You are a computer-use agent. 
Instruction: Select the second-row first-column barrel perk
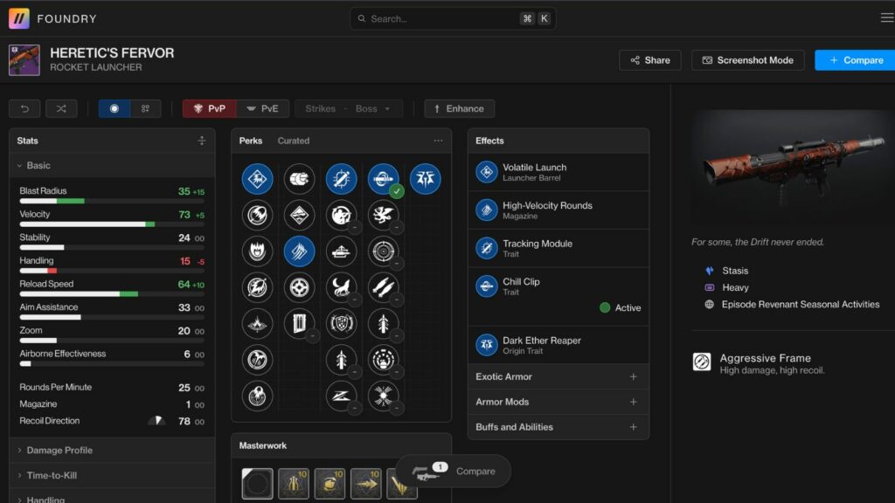pyautogui.click(x=258, y=215)
